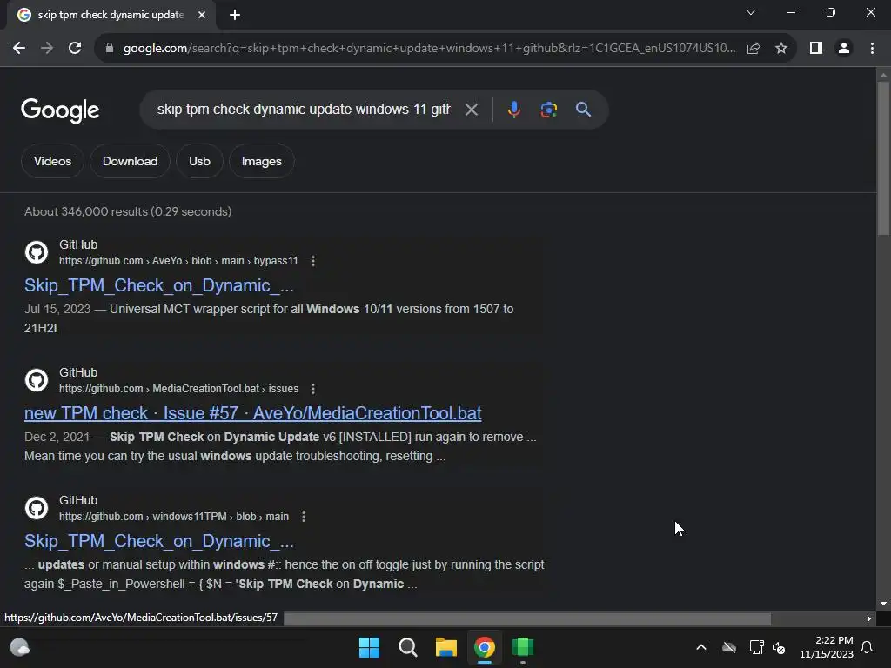The height and width of the screenshot is (668, 891).
Task: Open more options for MediaCreationTool.bat issues result
Action: tap(313, 389)
